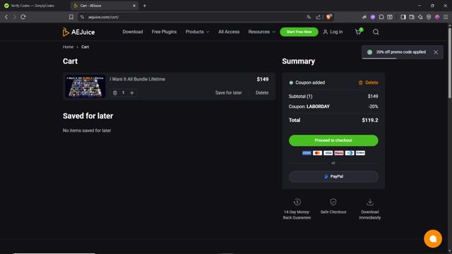Image resolution: width=452 pixels, height=254 pixels.
Task: Open the Download menu item
Action: (x=133, y=32)
